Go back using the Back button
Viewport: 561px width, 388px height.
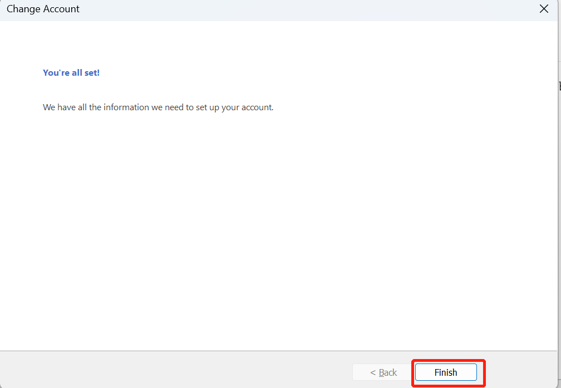[383, 372]
